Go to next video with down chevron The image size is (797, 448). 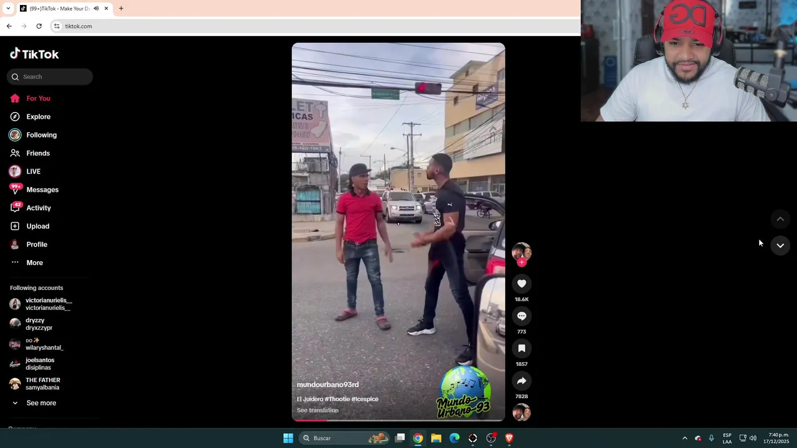tap(780, 246)
